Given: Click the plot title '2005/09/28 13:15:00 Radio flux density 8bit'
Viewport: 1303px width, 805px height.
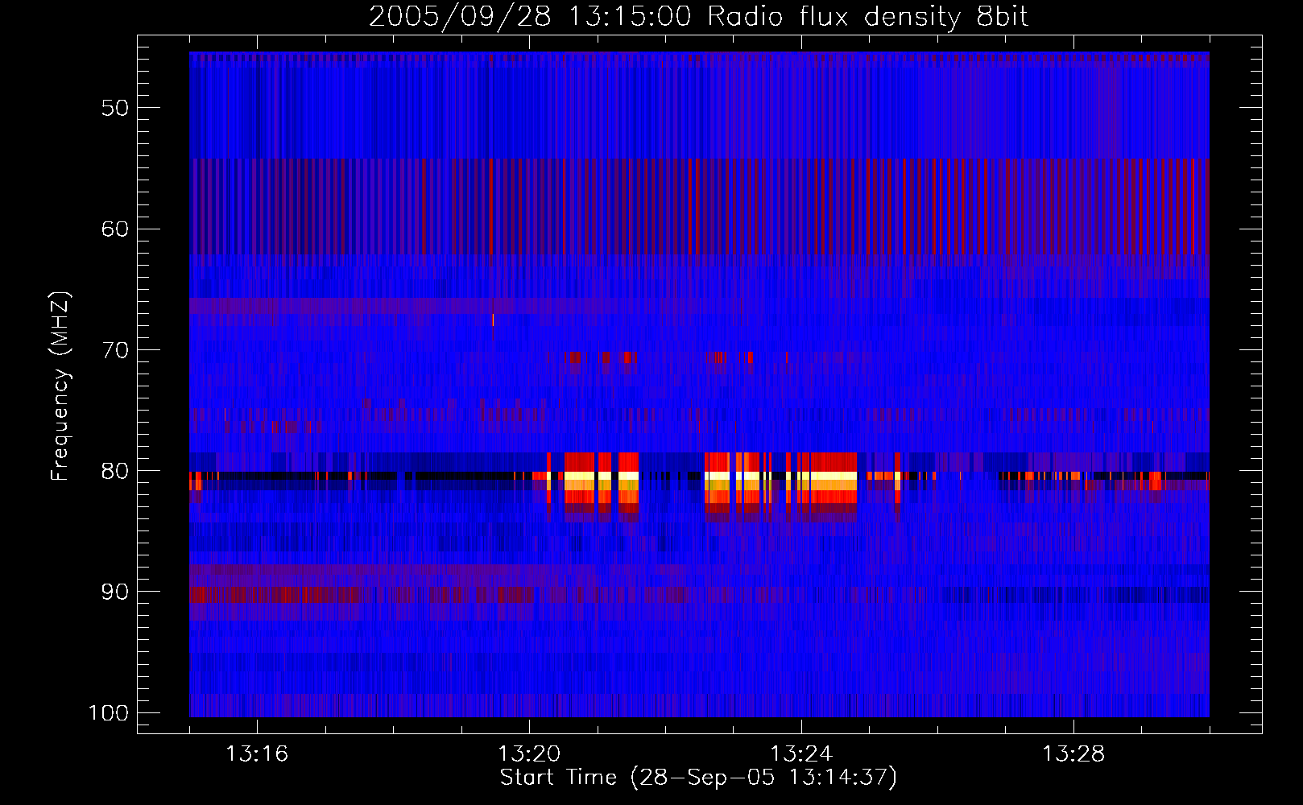Looking at the screenshot, I should pos(698,16).
